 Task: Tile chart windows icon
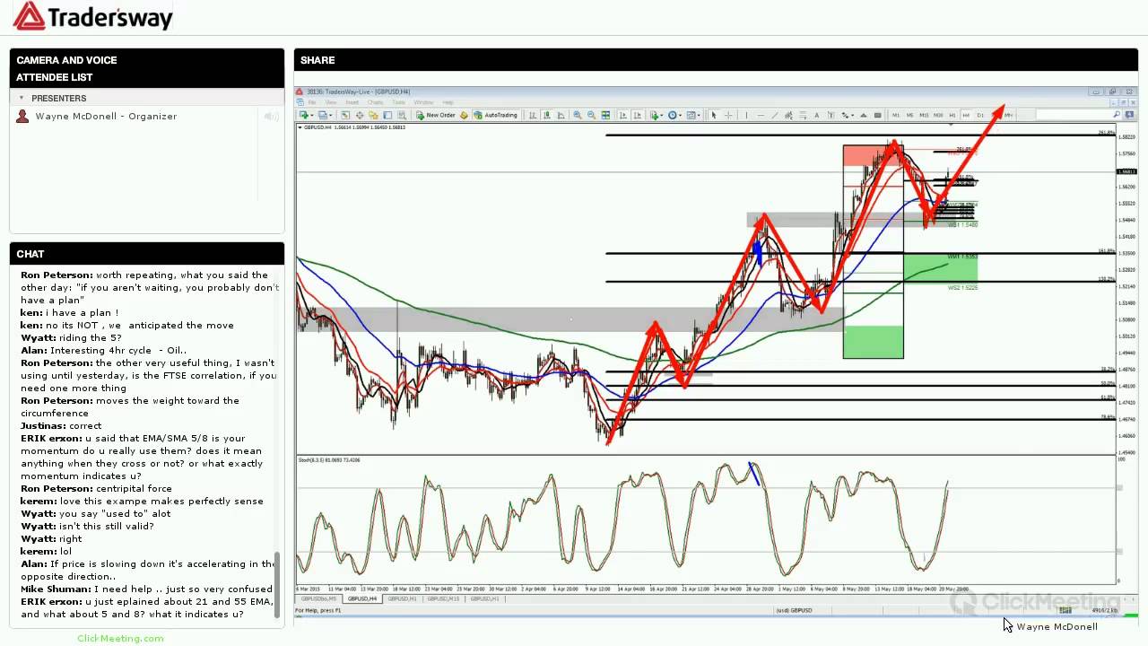(x=605, y=115)
